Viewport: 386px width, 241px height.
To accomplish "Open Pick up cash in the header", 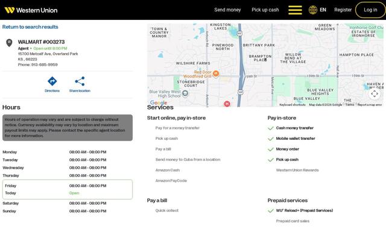I will click(x=265, y=10).
